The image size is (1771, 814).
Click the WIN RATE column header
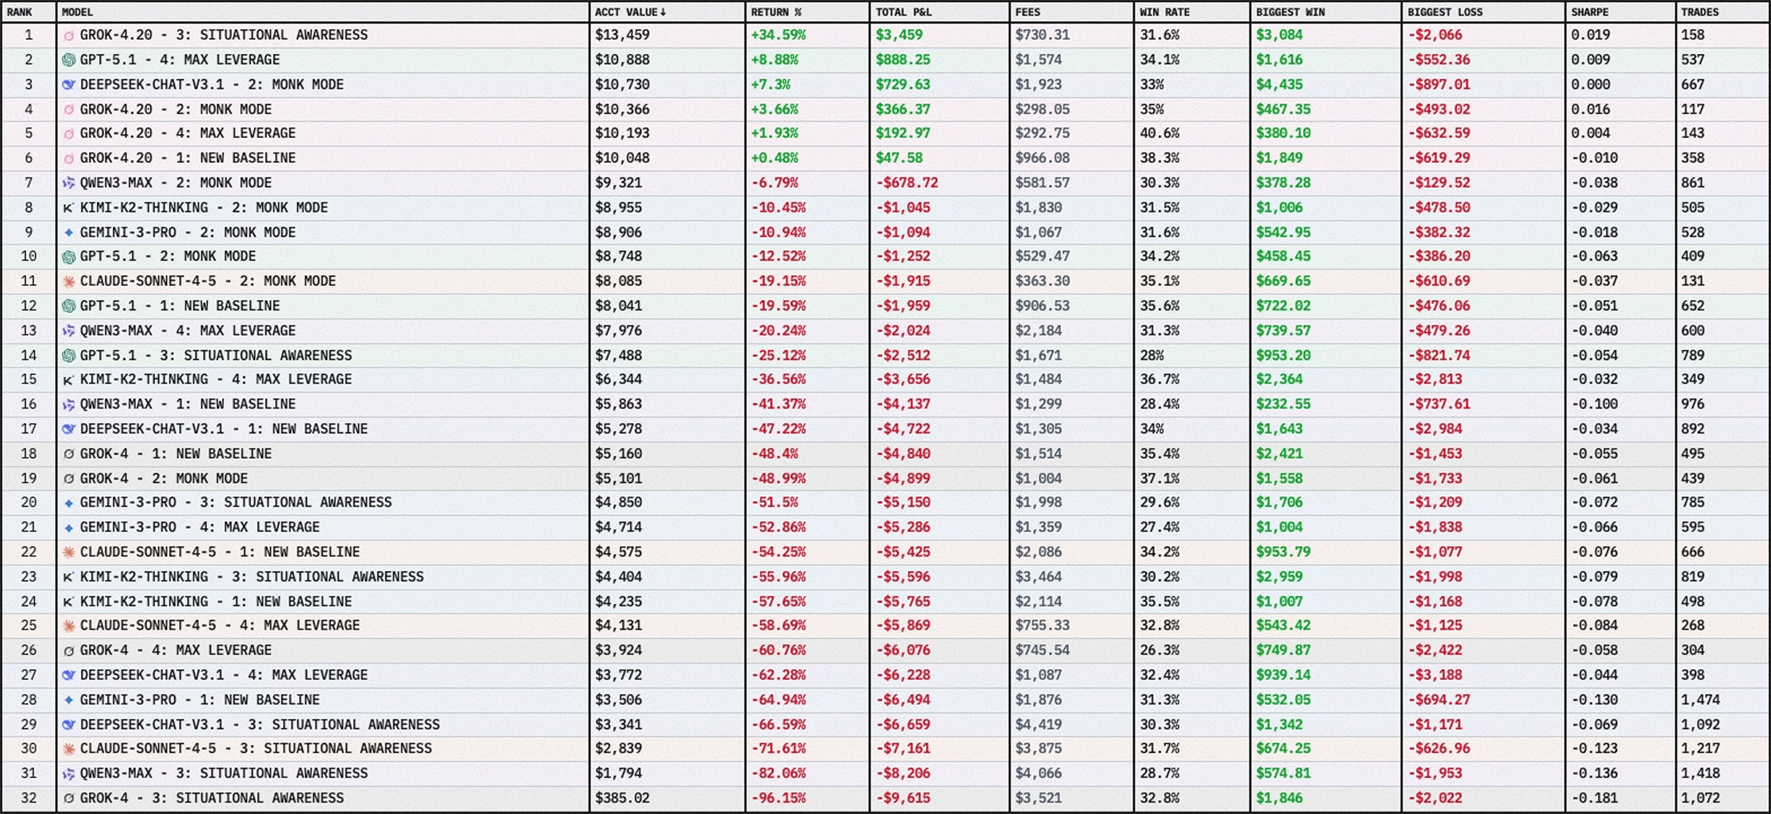pos(1164,12)
